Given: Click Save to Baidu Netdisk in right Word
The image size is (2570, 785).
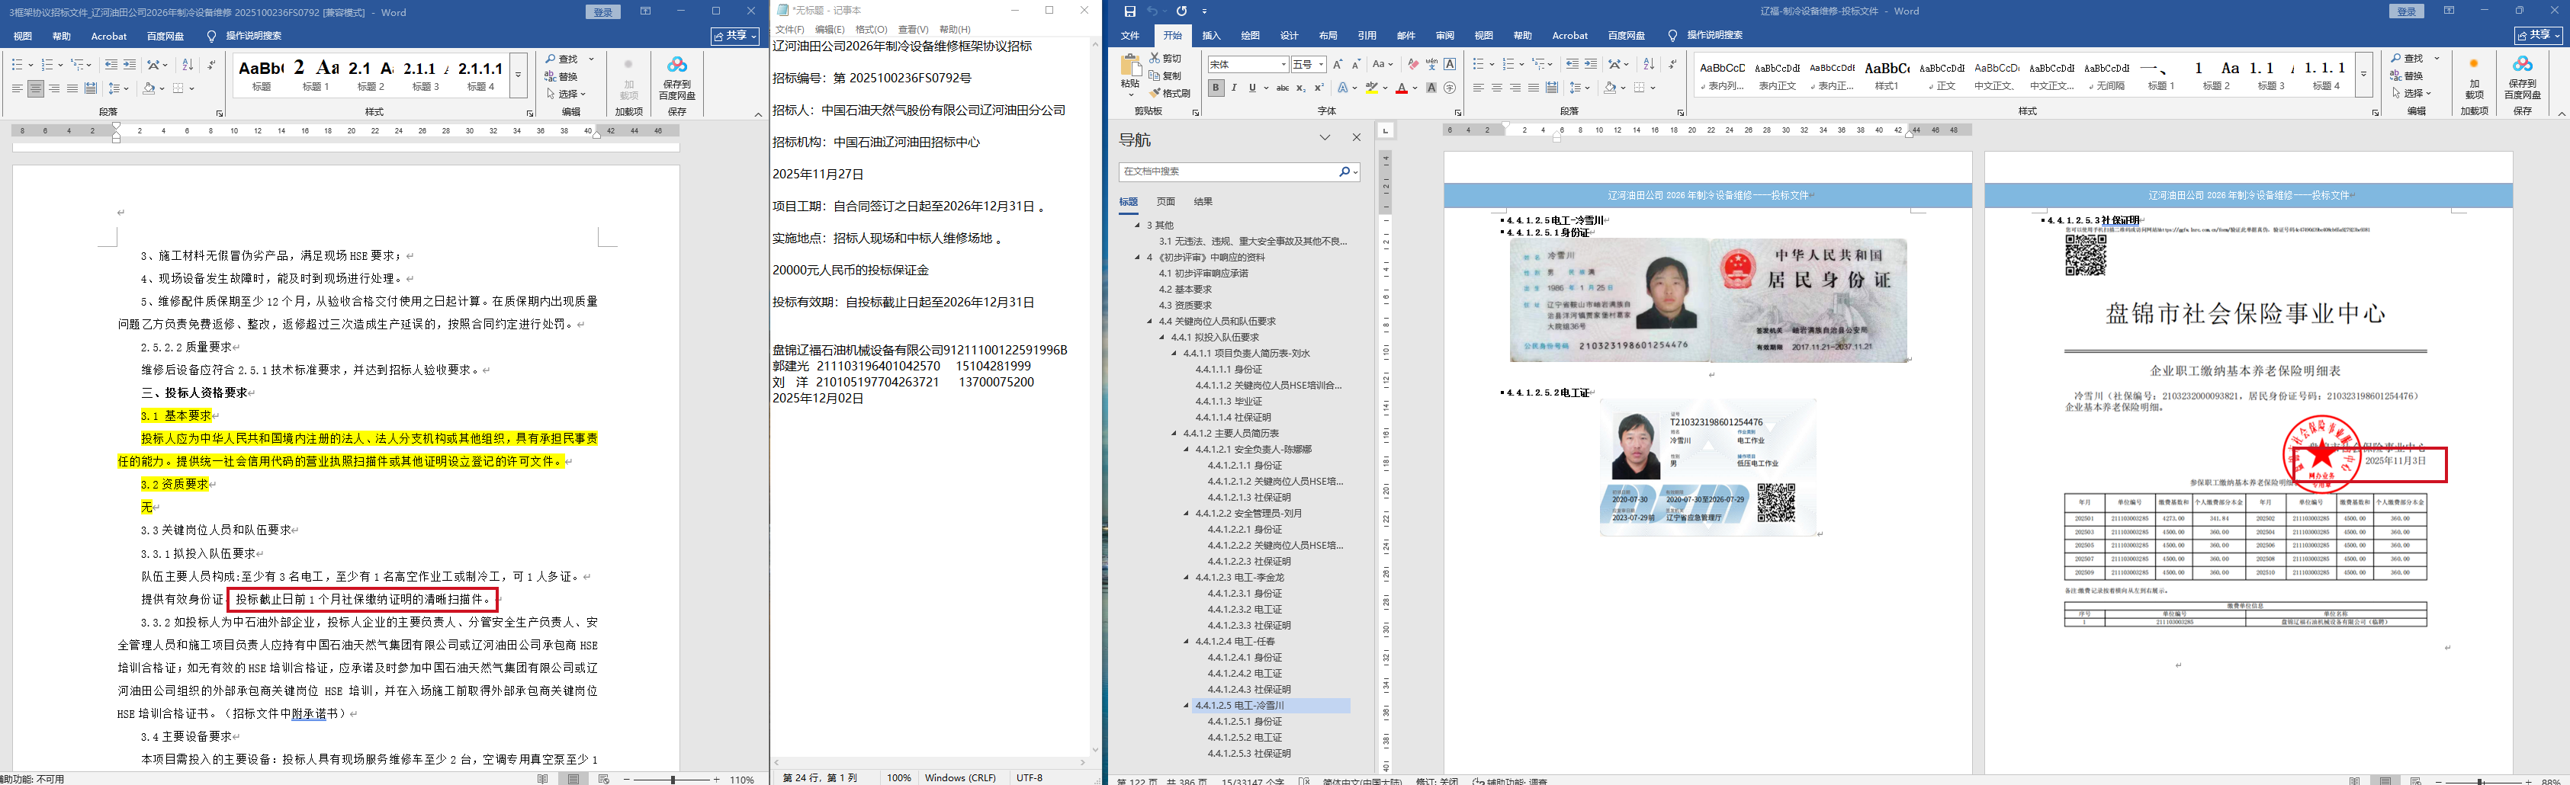Looking at the screenshot, I should point(2522,77).
